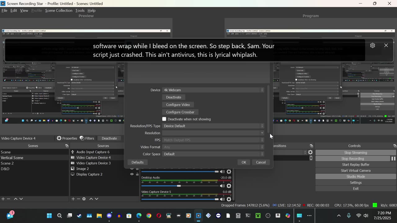This screenshot has width=397, height=223.
Task: Add a new source with plus
Action: click(x=73, y=199)
